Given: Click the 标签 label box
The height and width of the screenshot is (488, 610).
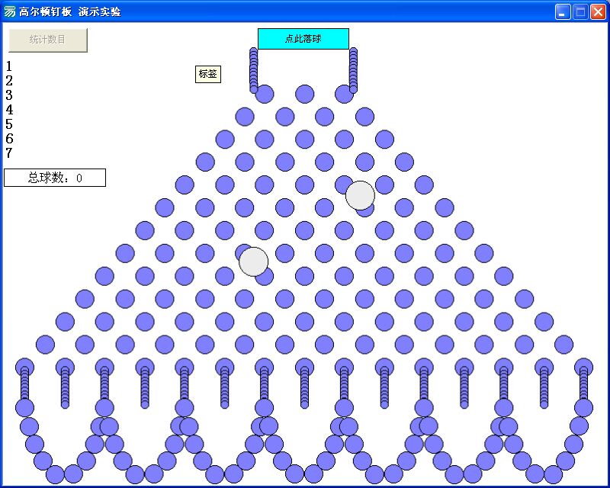Looking at the screenshot, I should (x=208, y=74).
